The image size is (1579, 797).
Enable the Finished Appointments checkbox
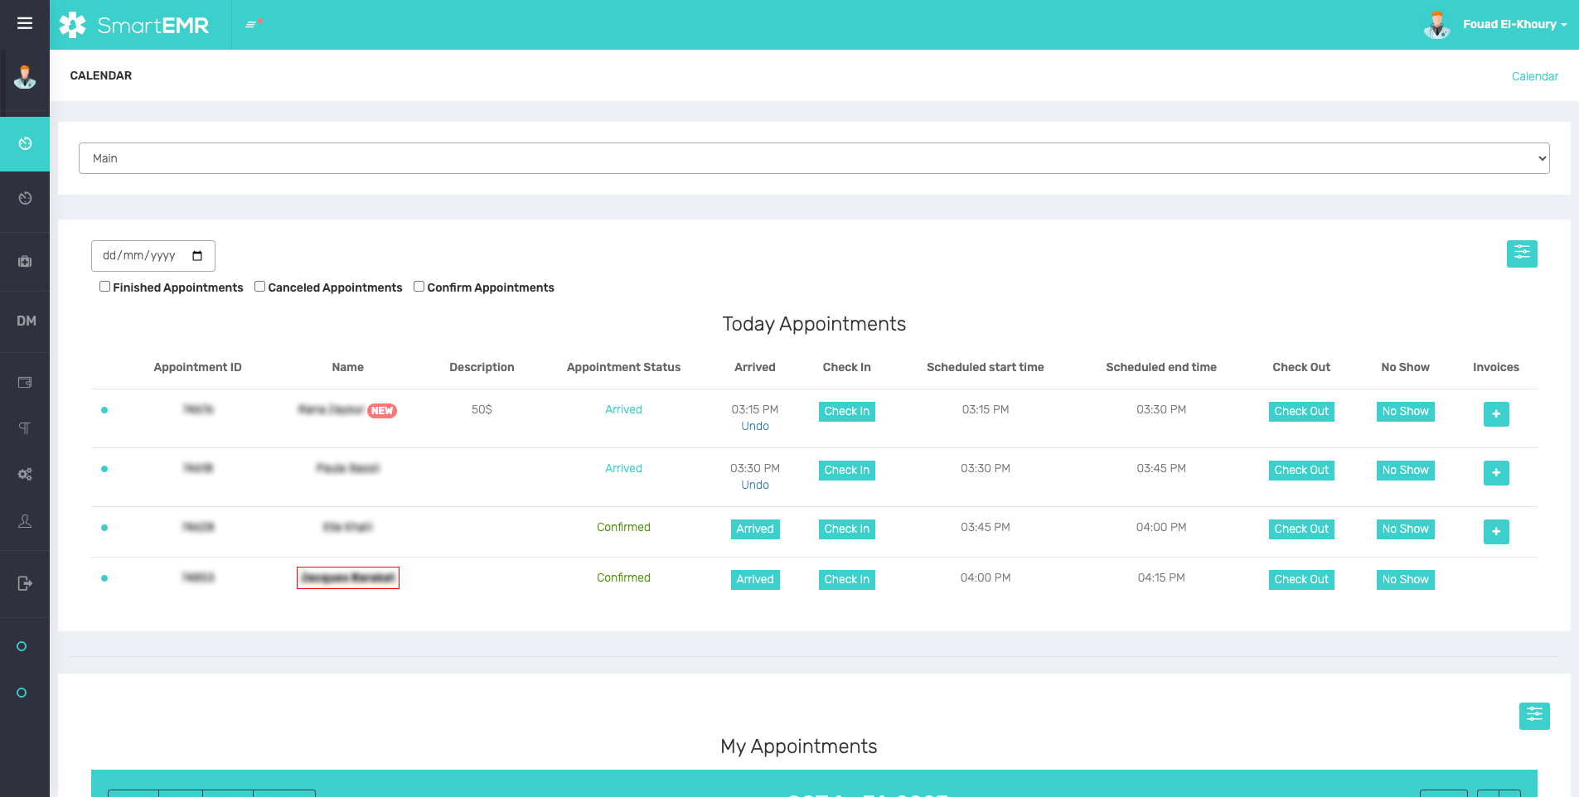(104, 286)
